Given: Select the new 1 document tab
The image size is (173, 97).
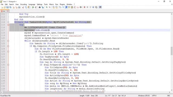Looking at the screenshot, I should click(4, 11).
